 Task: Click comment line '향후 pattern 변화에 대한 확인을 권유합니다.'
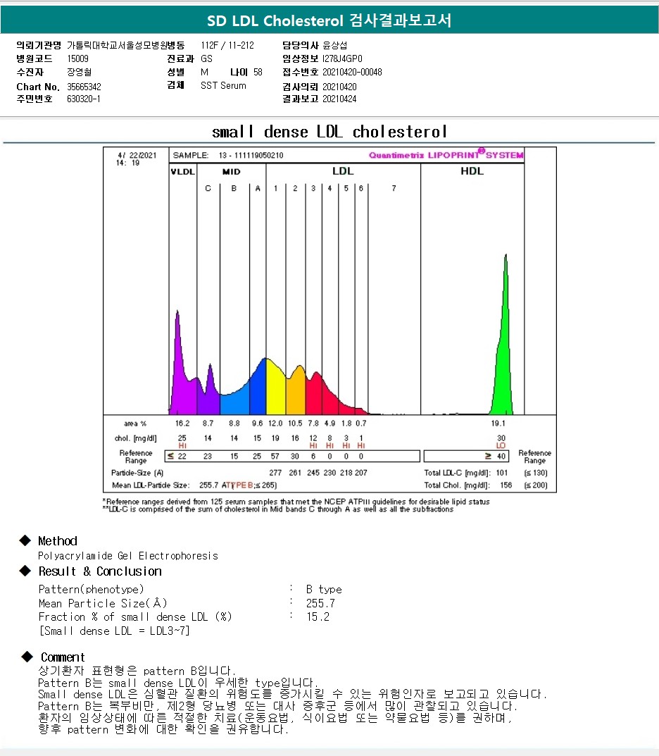pos(164,729)
